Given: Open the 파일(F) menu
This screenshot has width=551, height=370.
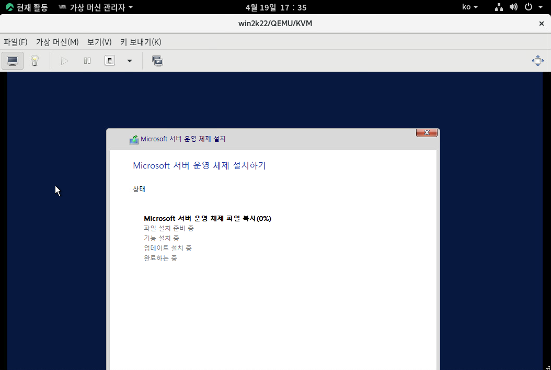Looking at the screenshot, I should 16,42.
